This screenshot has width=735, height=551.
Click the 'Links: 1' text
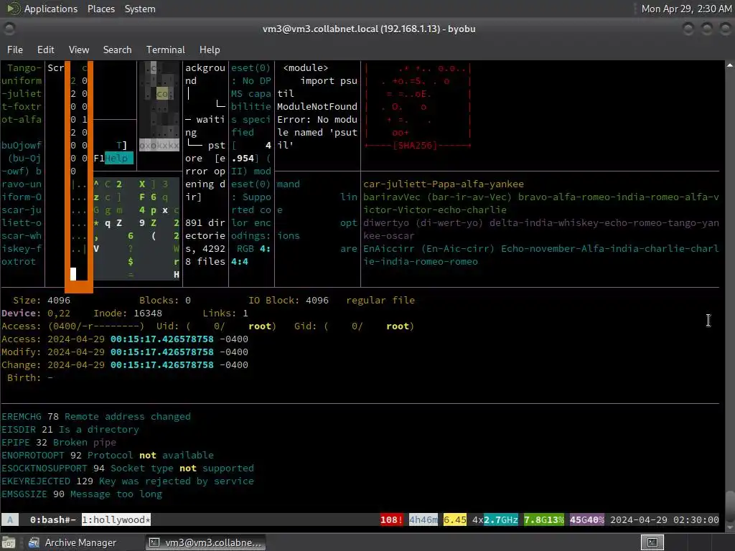pyautogui.click(x=225, y=313)
